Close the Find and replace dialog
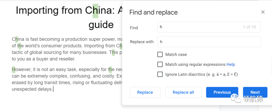 click(x=263, y=12)
